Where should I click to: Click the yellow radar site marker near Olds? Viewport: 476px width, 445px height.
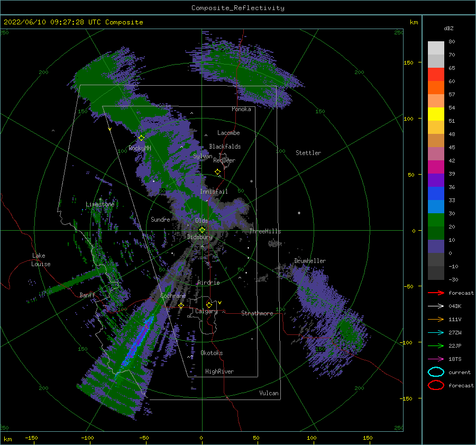(x=202, y=230)
